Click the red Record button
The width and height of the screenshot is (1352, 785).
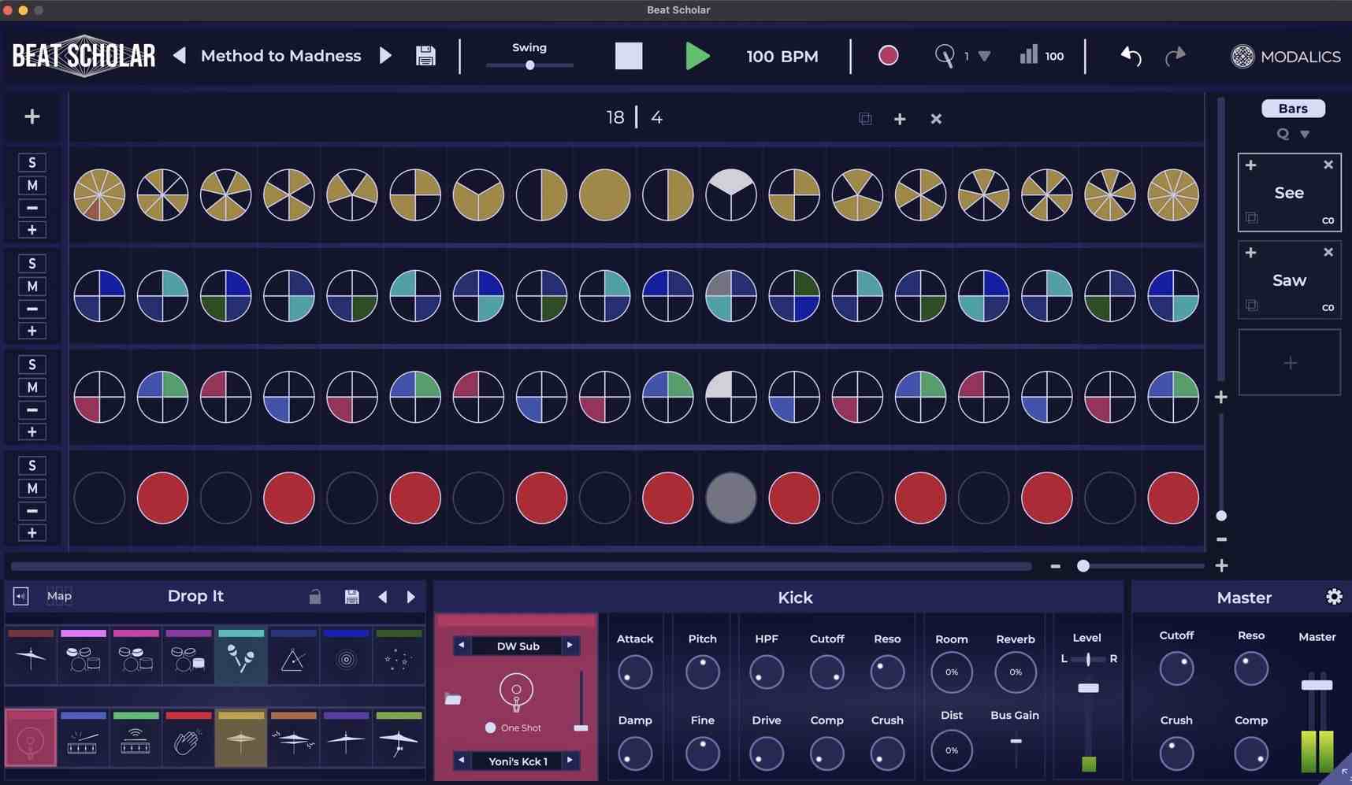pyautogui.click(x=888, y=56)
